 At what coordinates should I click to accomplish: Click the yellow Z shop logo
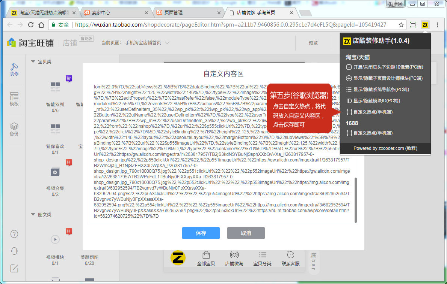pyautogui.click(x=178, y=258)
